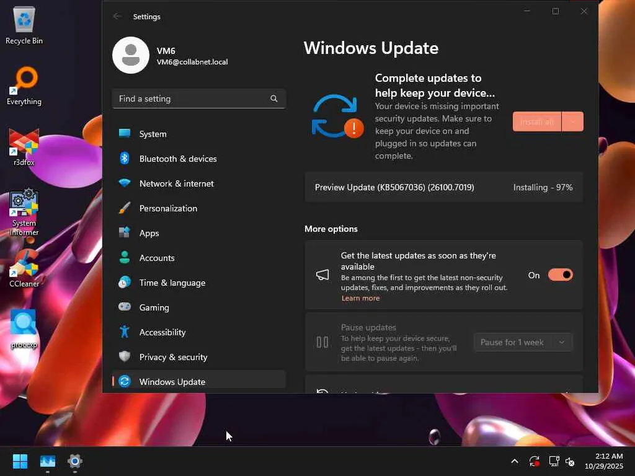Image resolution: width=635 pixels, height=476 pixels.
Task: Show hidden tray icons chevron
Action: point(514,461)
